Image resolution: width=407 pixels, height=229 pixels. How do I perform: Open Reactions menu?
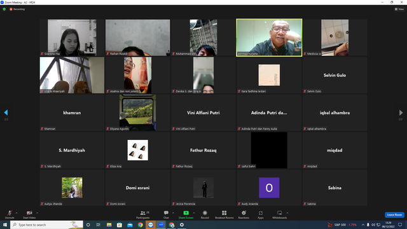coord(244,214)
